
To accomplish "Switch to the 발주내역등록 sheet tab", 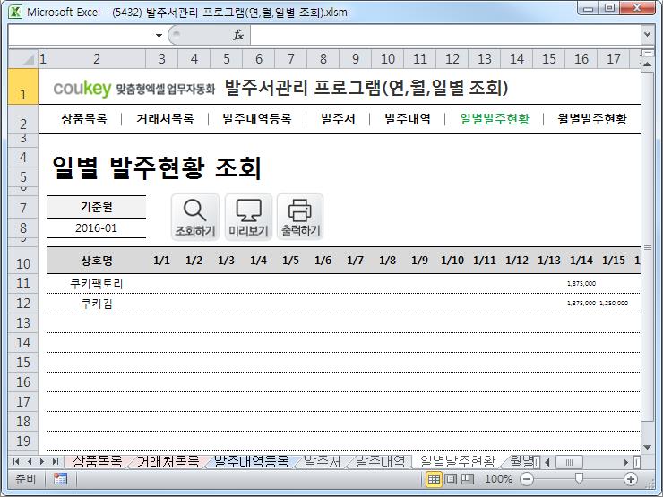I will click(x=252, y=461).
